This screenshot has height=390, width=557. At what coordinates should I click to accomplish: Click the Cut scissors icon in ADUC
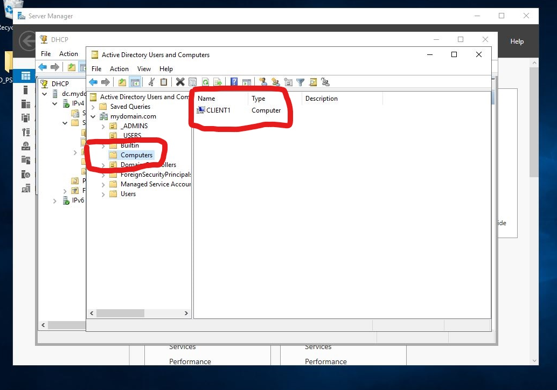click(x=151, y=82)
